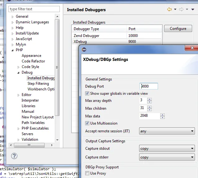Screen dimensions: 198x178
Task: Focus the type filter text field
Action: 34,9
